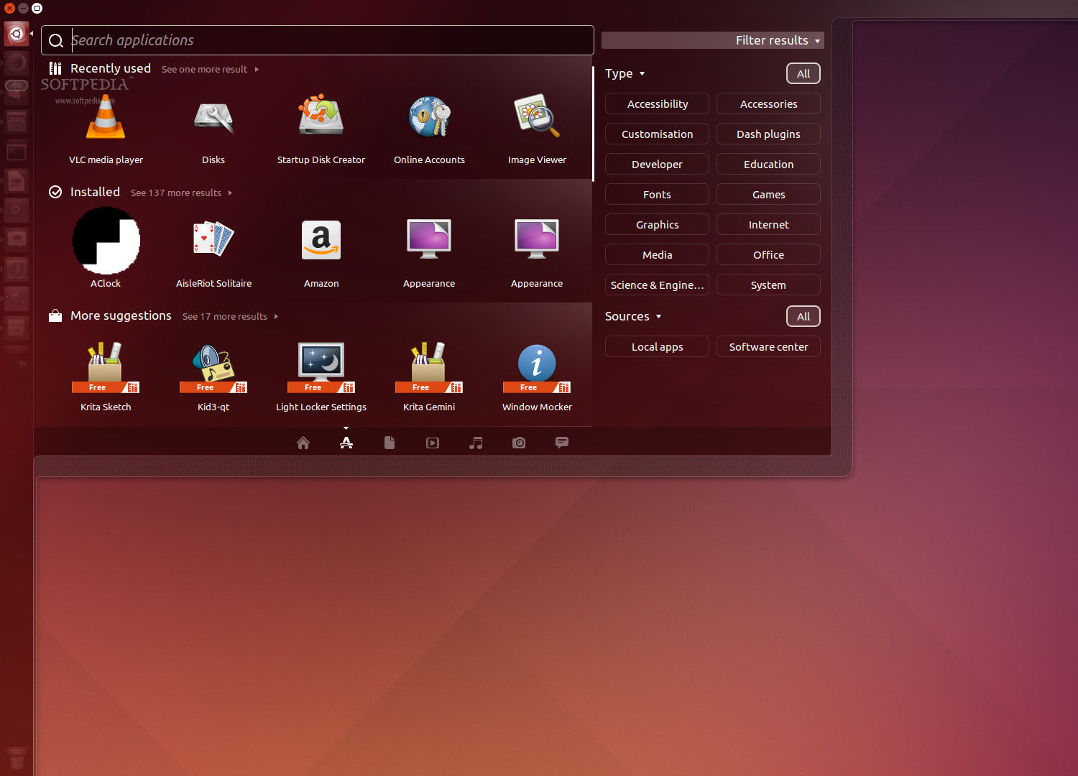Screen dimensions: 1078x776
Task: Filter results by Developer
Action: 657,164
